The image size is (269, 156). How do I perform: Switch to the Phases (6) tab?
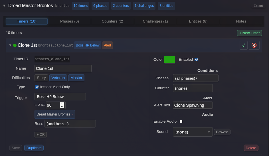pyautogui.click(x=69, y=21)
